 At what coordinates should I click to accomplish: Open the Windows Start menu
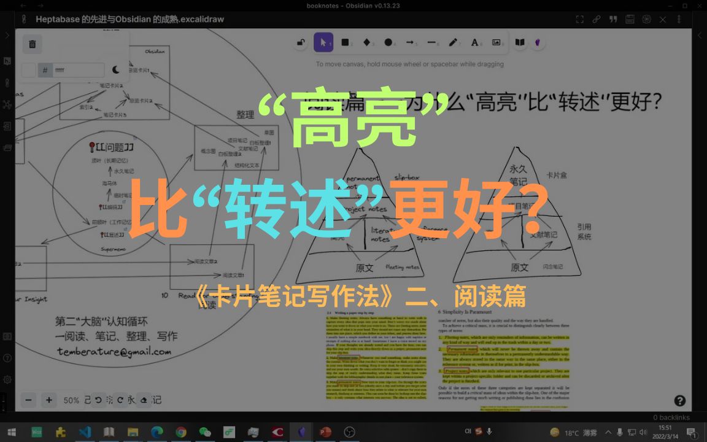tap(11, 432)
